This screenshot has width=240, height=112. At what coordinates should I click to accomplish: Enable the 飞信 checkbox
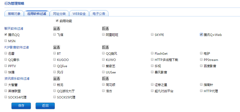tap(55, 34)
